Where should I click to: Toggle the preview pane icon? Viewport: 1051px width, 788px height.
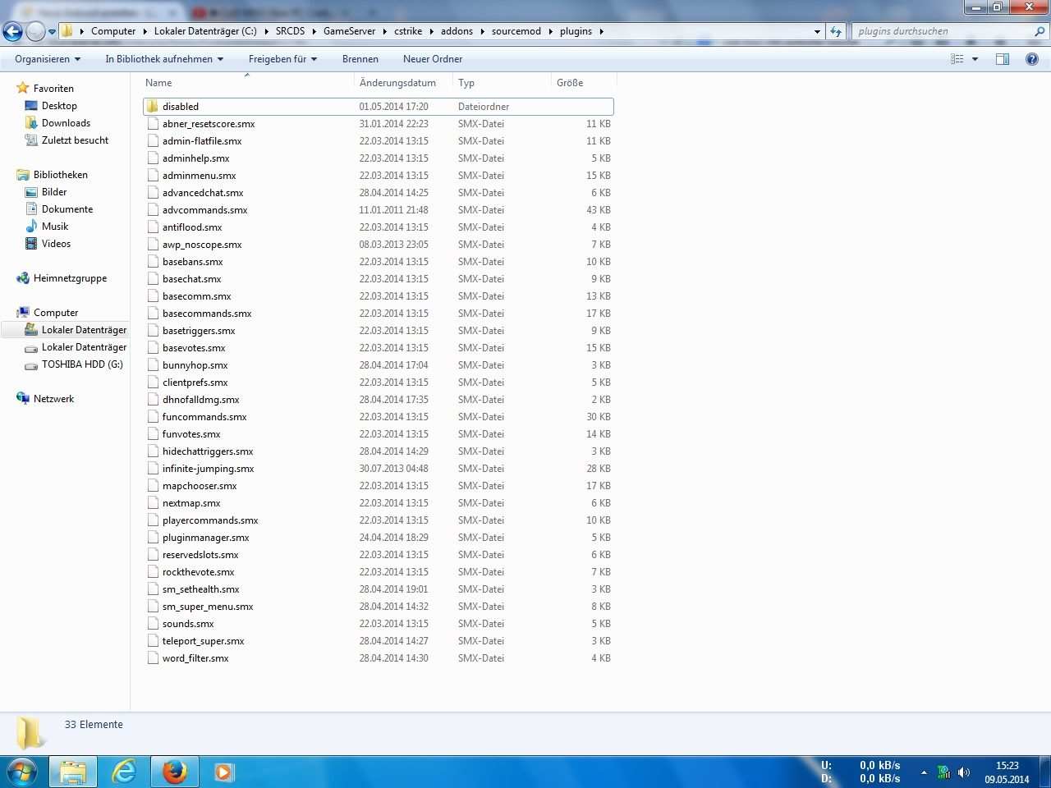point(1002,59)
